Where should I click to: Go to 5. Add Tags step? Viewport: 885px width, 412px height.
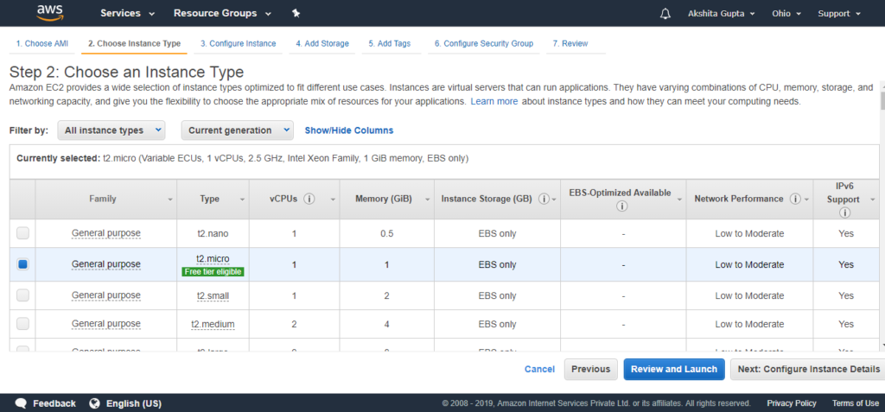pyautogui.click(x=390, y=43)
